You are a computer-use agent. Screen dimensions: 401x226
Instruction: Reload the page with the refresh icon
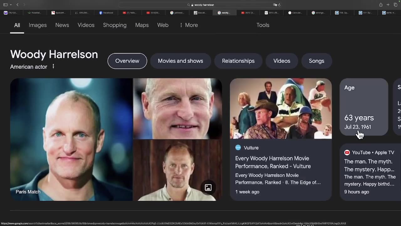pos(279,5)
